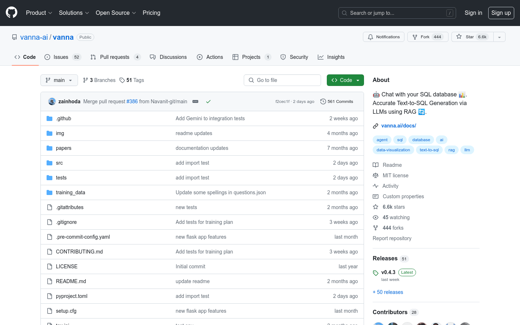Switch to the Discussions tab
Viewport: 520px width, 325px height.
tap(168, 57)
